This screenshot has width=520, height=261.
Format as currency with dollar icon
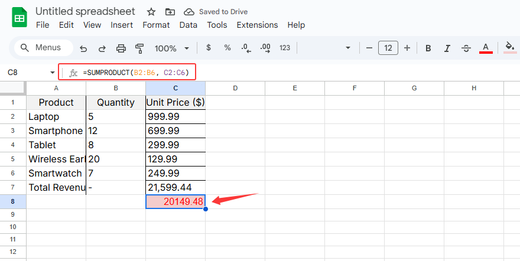tap(208, 48)
